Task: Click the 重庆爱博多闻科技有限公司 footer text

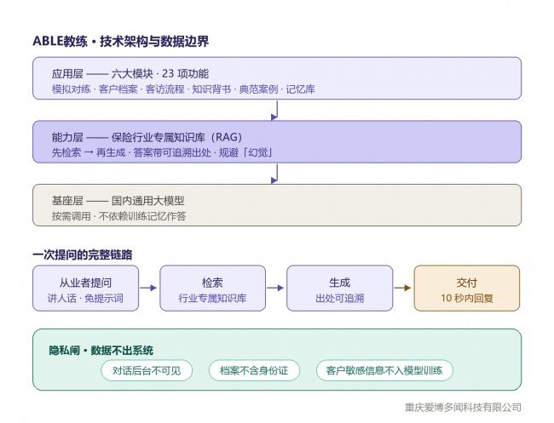Action: 463,407
